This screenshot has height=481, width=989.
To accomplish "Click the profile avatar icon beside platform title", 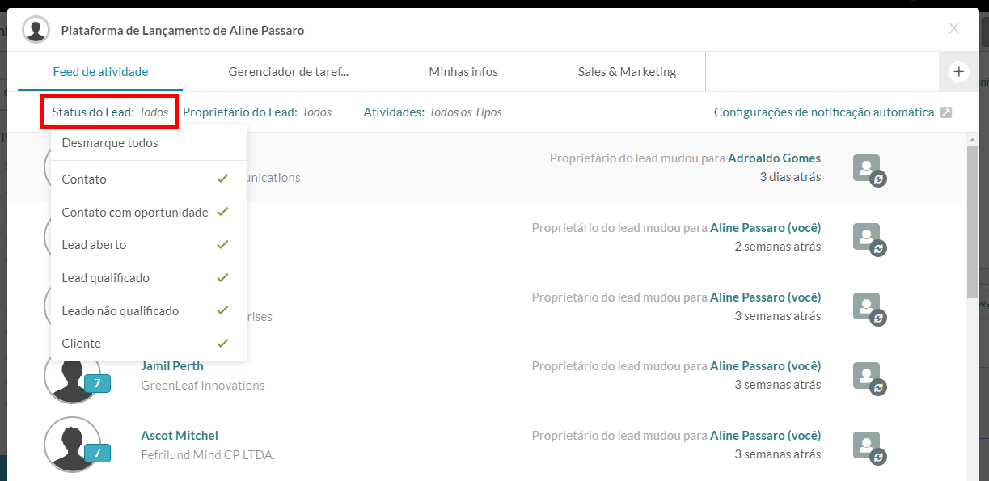I will pyautogui.click(x=36, y=30).
